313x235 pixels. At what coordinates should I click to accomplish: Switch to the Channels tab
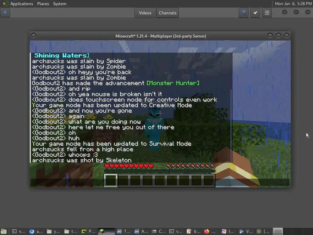click(168, 13)
